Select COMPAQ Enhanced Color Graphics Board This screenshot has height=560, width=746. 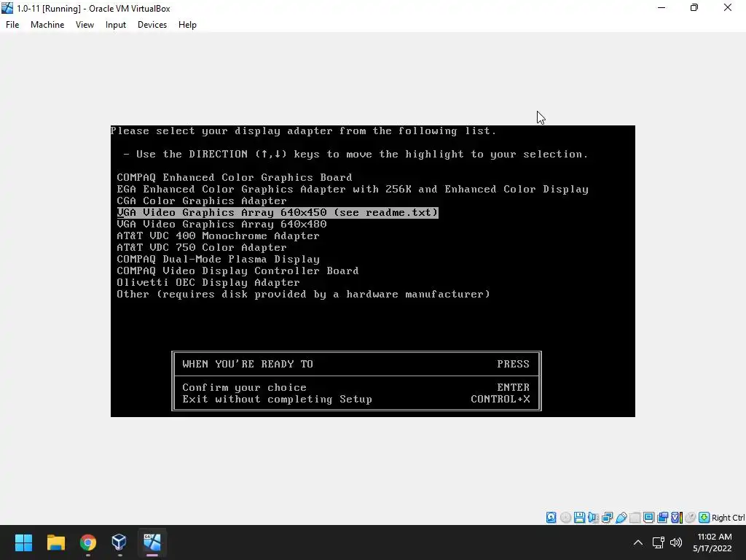pyautogui.click(x=235, y=178)
